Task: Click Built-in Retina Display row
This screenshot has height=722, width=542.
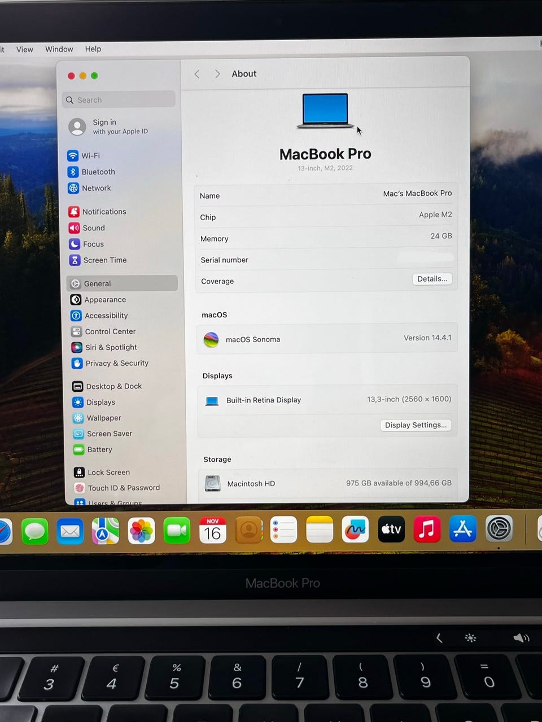Action: (327, 400)
